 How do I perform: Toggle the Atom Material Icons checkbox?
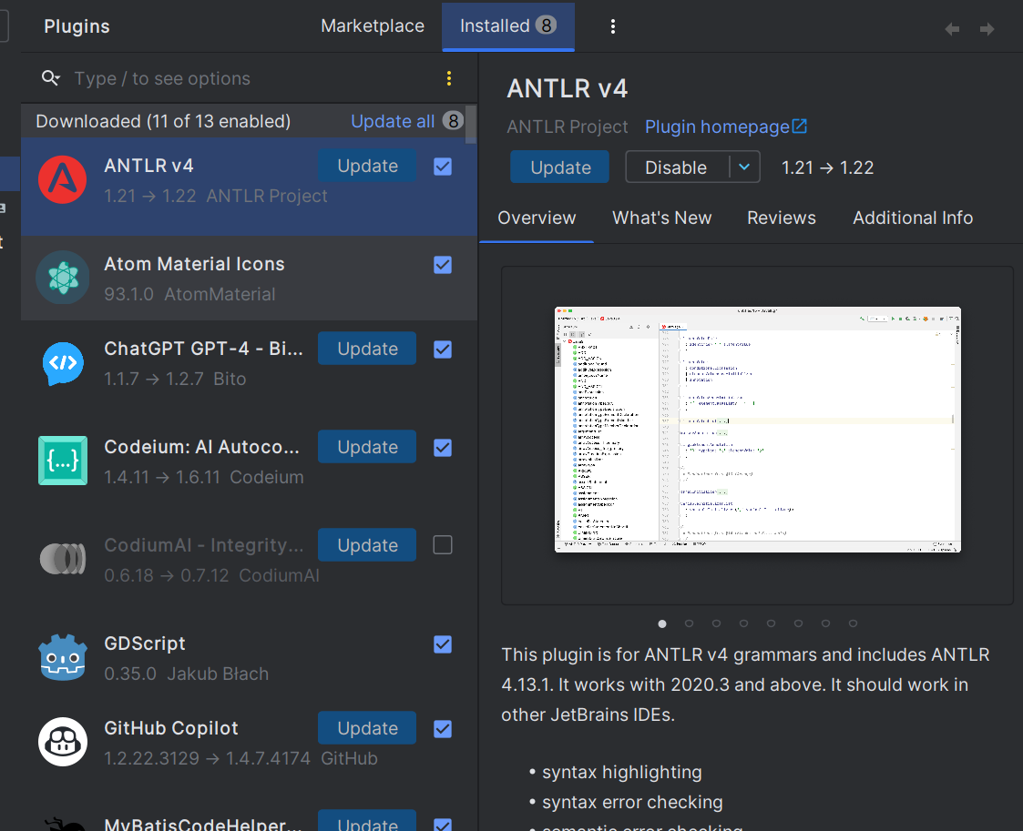(443, 265)
